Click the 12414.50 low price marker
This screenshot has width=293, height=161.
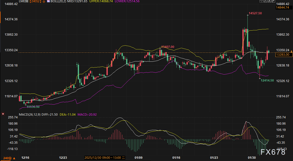click(x=267, y=80)
